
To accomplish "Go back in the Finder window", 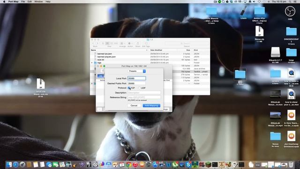I will (x=94, y=44).
